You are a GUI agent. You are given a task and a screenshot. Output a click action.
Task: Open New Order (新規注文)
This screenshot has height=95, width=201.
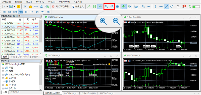[x=78, y=7]
